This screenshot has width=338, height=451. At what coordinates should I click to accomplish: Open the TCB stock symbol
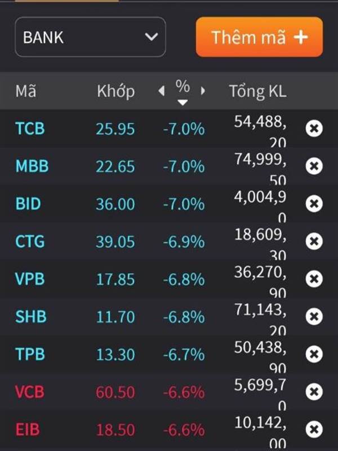tap(30, 129)
